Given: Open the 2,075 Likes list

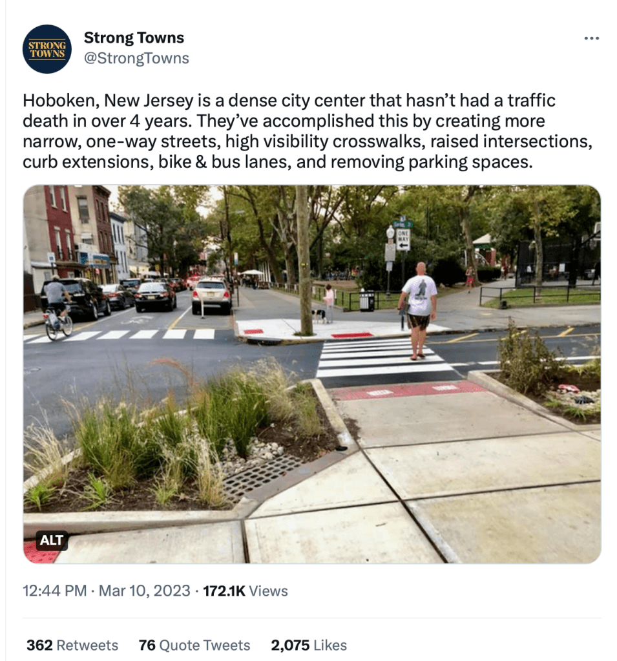Looking at the screenshot, I should tap(309, 645).
